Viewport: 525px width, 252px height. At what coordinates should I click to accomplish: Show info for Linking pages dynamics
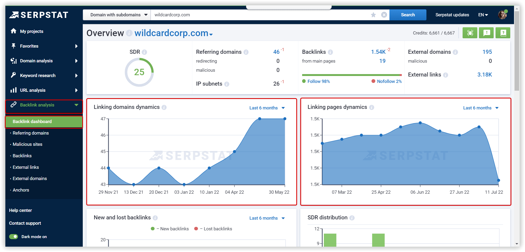[372, 107]
